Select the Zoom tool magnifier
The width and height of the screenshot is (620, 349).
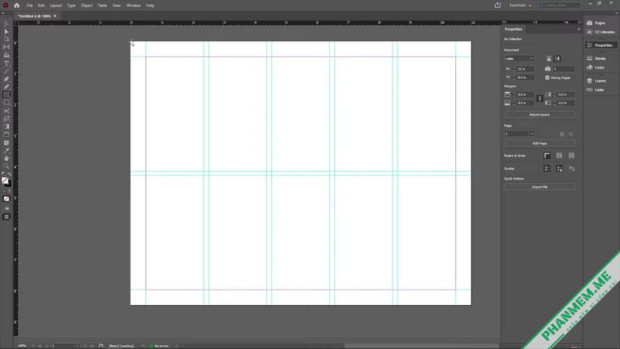pyautogui.click(x=6, y=166)
